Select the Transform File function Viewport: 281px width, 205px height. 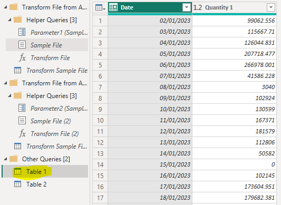[x=50, y=57]
